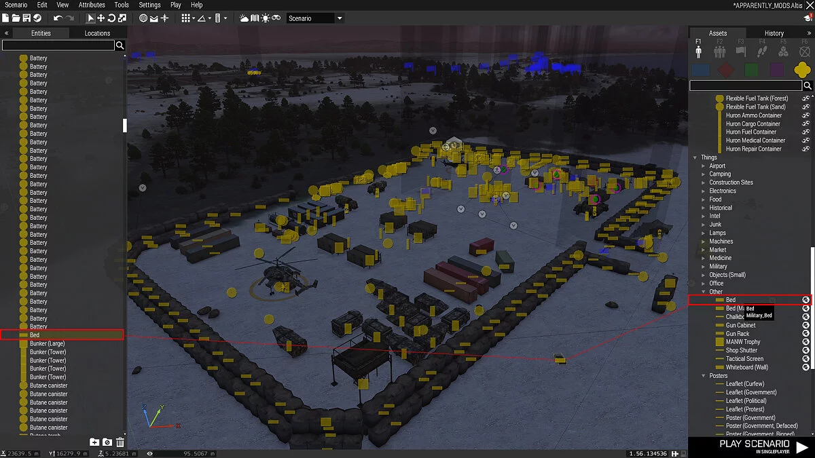Viewport: 815px width, 458px height.
Task: Select Gun Cabinet asset
Action: (x=740, y=325)
